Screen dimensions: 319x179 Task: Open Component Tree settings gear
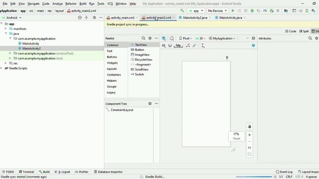click(x=150, y=103)
